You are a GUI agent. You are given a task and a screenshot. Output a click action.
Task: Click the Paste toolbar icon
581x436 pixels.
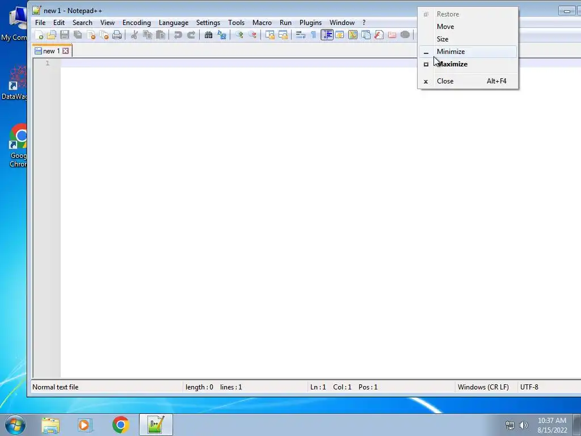[161, 35]
